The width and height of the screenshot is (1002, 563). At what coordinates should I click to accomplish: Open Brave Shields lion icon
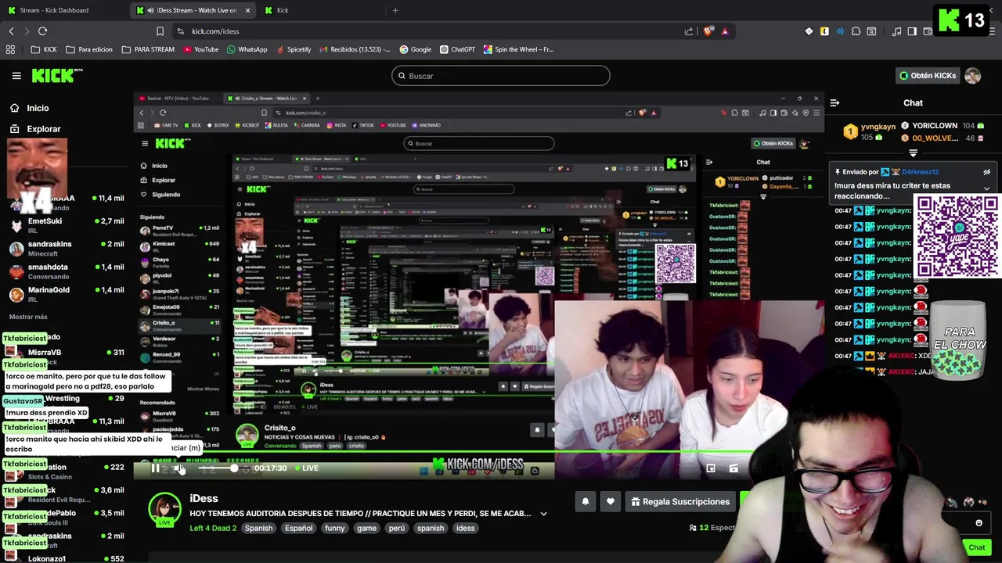click(x=708, y=31)
